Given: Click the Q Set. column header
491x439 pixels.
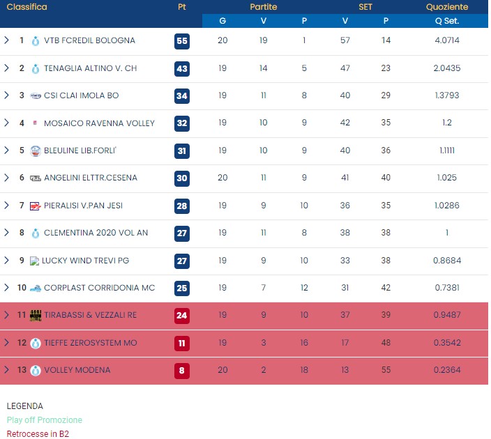Looking at the screenshot, I should (447, 21).
